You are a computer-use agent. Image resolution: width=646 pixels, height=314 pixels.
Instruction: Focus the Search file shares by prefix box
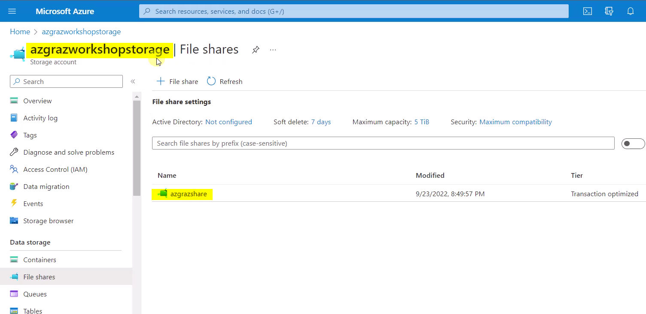383,144
